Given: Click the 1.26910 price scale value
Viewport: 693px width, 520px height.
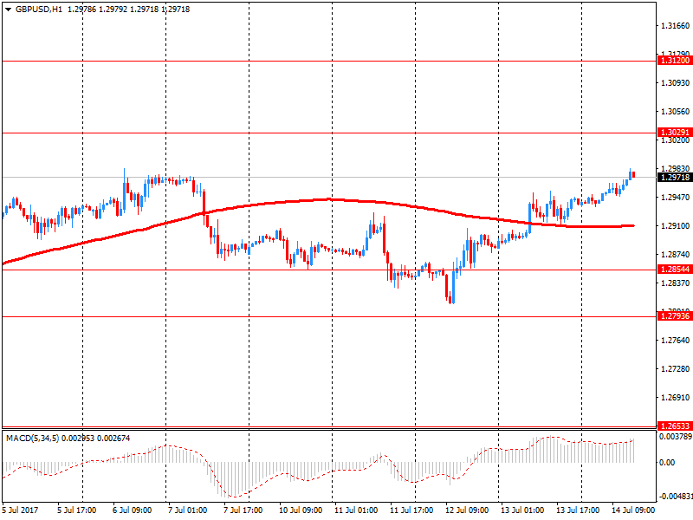Looking at the screenshot, I should (x=675, y=398).
